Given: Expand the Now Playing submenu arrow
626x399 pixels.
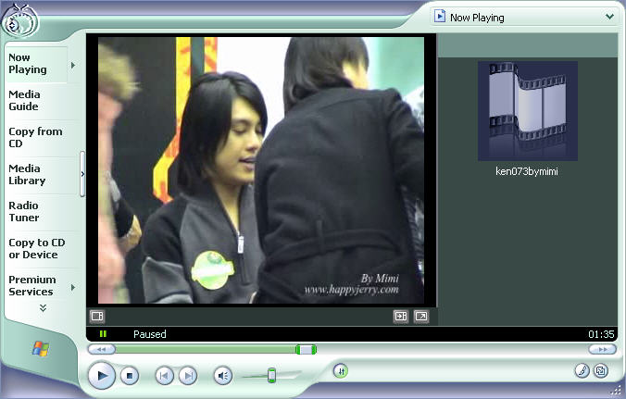Looking at the screenshot, I should click(73, 65).
